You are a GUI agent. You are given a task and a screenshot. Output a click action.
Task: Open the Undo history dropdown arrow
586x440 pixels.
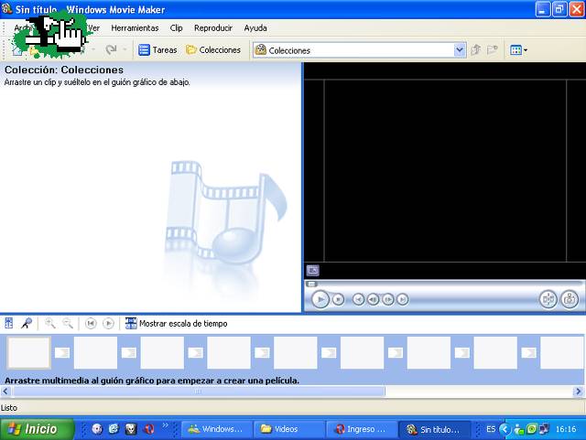point(93,49)
